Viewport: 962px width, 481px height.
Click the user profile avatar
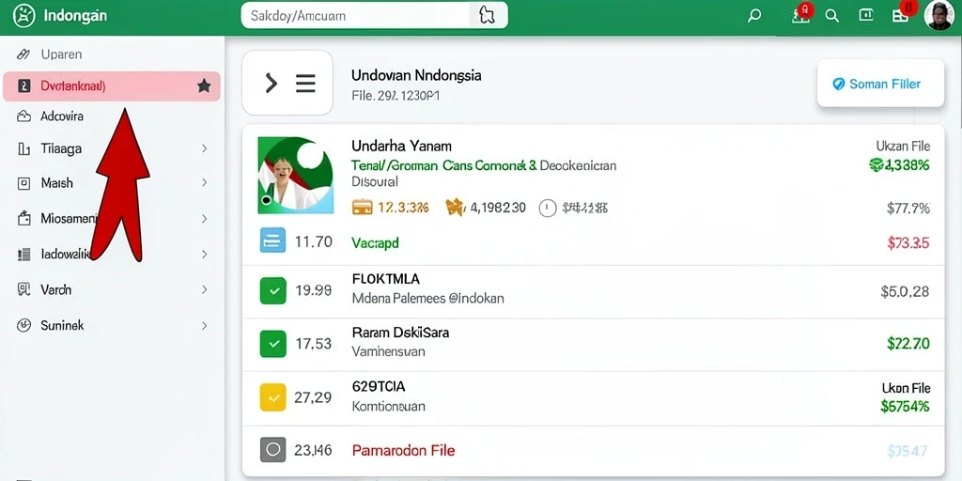coord(939,15)
